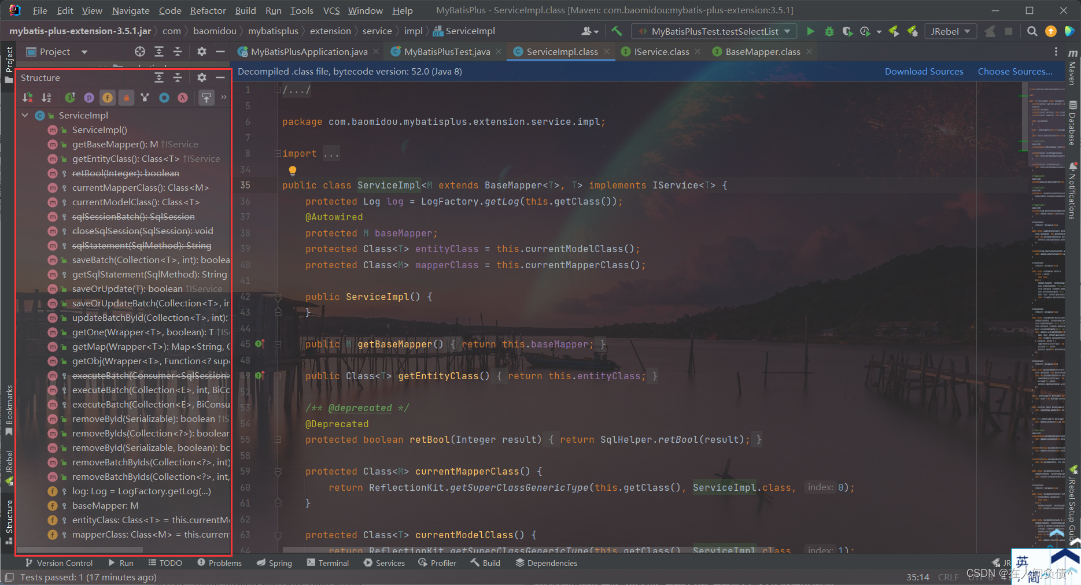Debug with JRebel rocket-bug icon

click(x=913, y=31)
